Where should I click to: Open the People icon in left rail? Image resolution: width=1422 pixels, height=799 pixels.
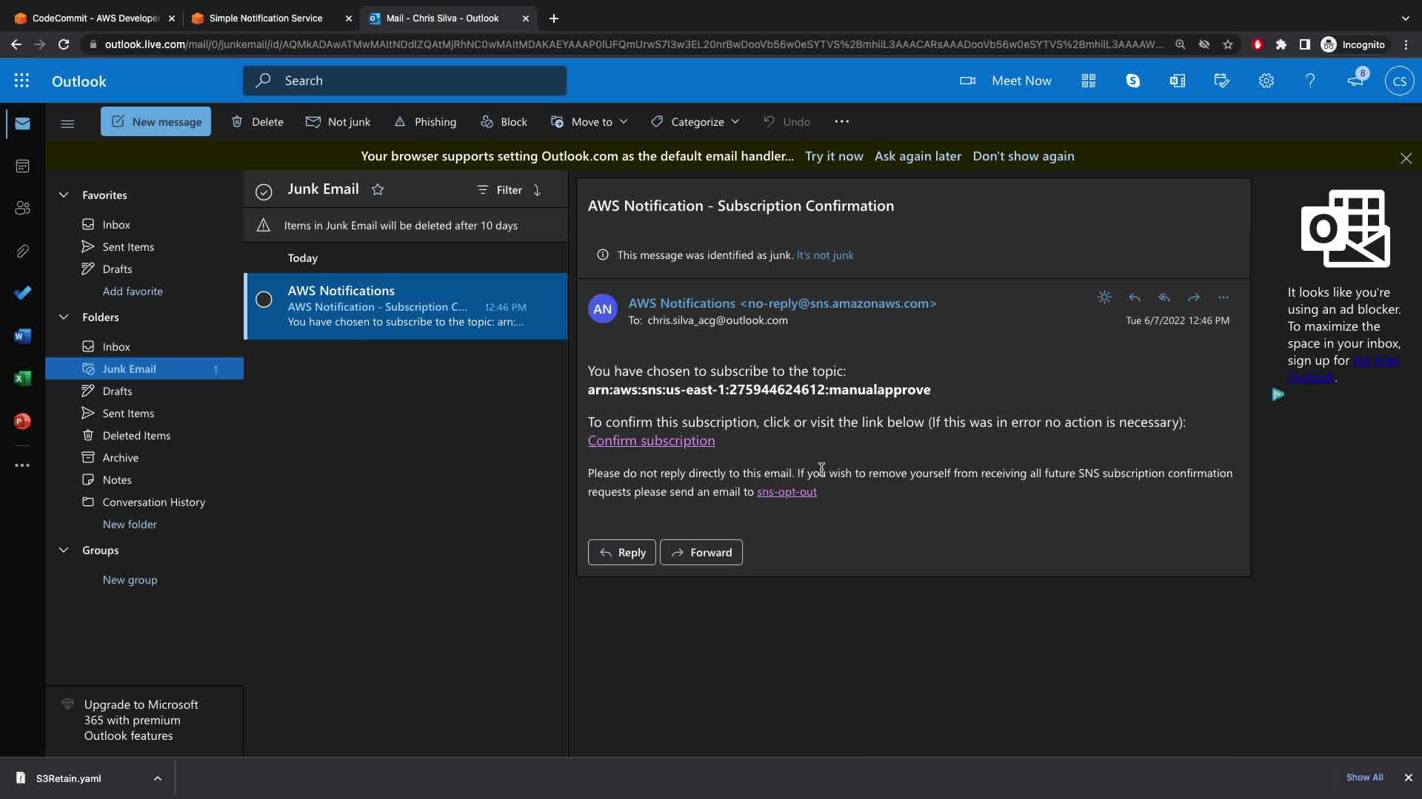tap(22, 208)
